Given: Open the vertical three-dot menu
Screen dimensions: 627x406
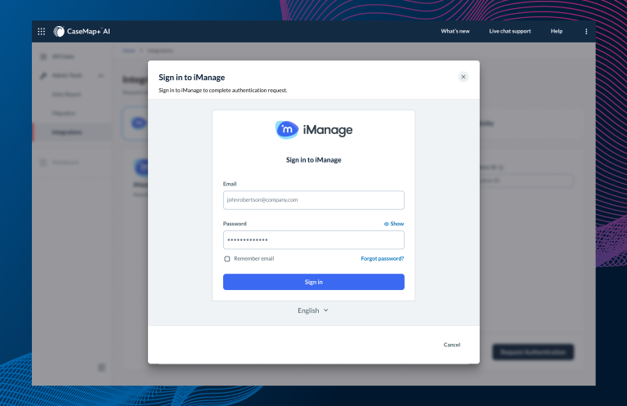Looking at the screenshot, I should pos(586,32).
